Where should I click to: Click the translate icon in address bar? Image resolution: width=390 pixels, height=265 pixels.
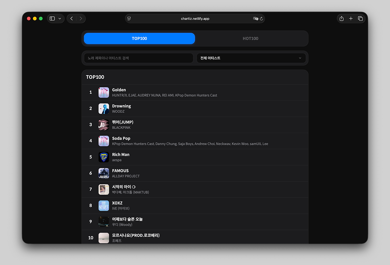[x=255, y=19]
